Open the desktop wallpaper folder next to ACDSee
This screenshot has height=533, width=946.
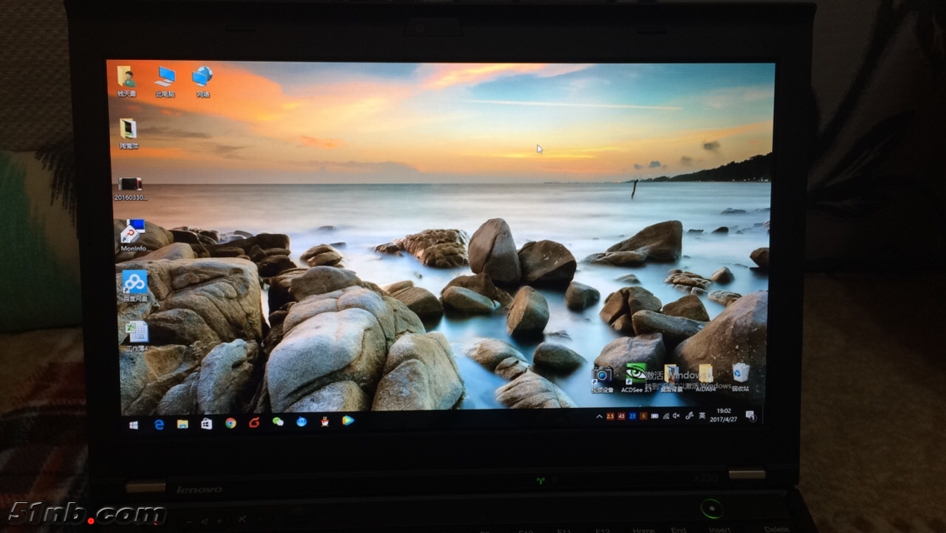pos(671,378)
